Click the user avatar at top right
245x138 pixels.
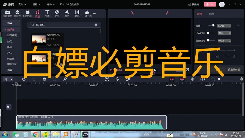click(x=222, y=4)
